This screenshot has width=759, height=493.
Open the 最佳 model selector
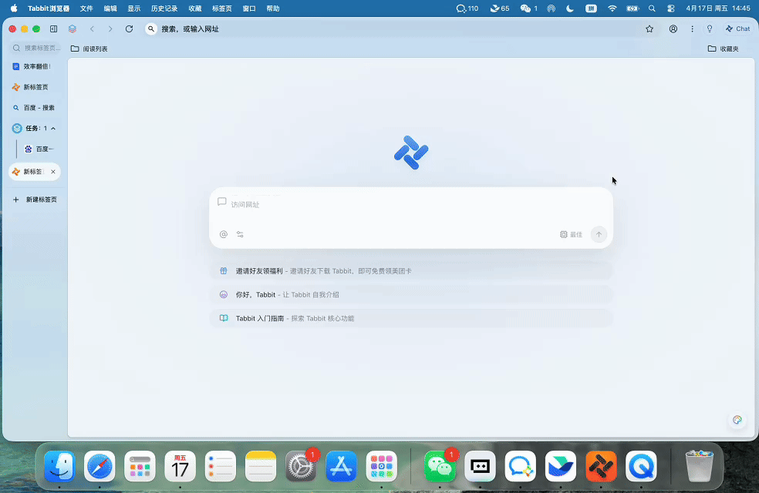coord(572,234)
